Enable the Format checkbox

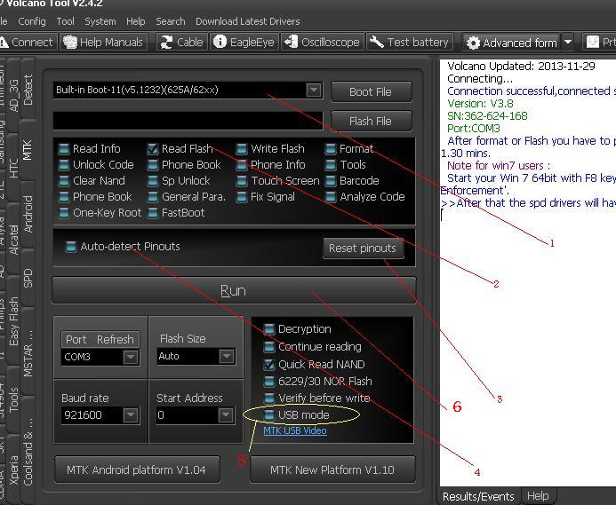click(x=331, y=149)
